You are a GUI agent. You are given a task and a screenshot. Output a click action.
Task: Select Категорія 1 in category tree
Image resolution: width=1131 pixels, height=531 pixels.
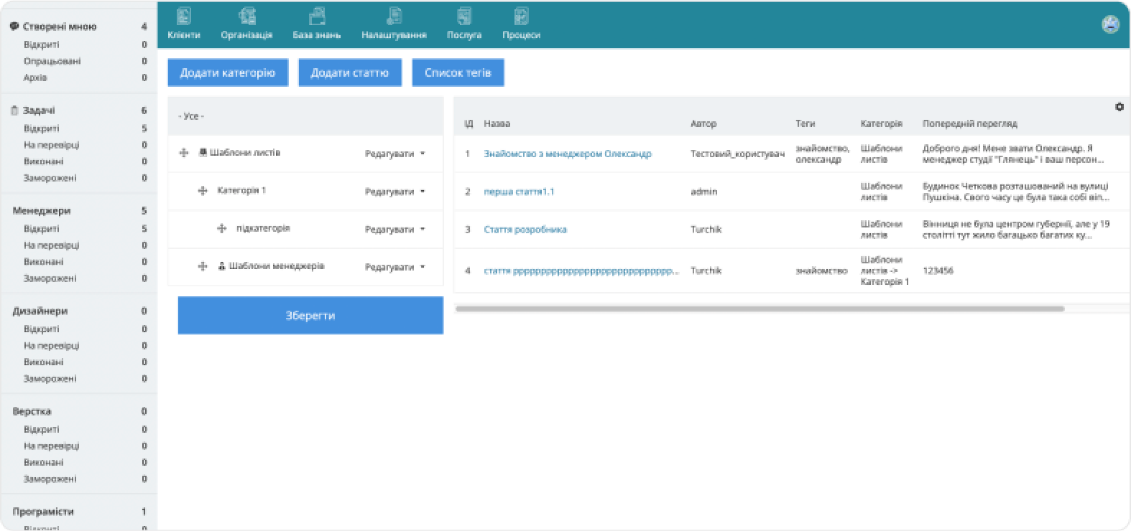coord(241,191)
